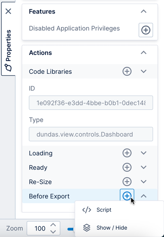164x237 pixels.
Task: Add a Ready action
Action: 127,167
